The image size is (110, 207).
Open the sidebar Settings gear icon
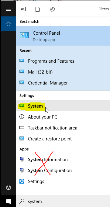[9, 188]
